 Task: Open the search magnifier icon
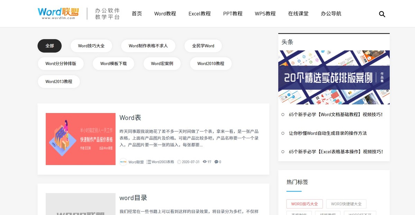click(x=382, y=14)
